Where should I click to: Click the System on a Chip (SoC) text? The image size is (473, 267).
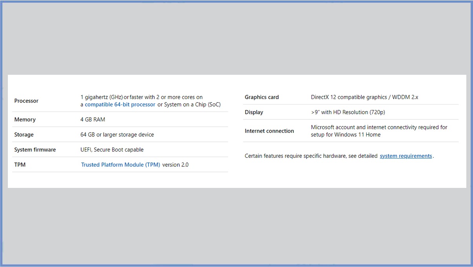193,105
